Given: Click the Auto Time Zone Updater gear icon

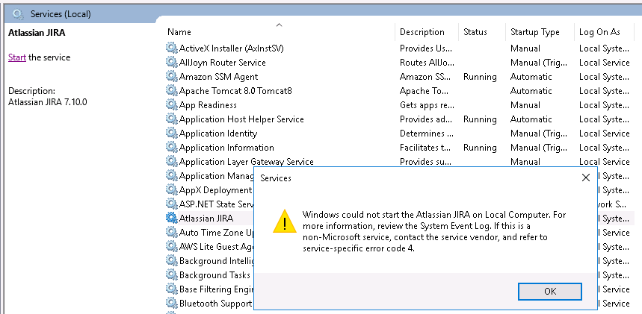Looking at the screenshot, I should (x=172, y=232).
